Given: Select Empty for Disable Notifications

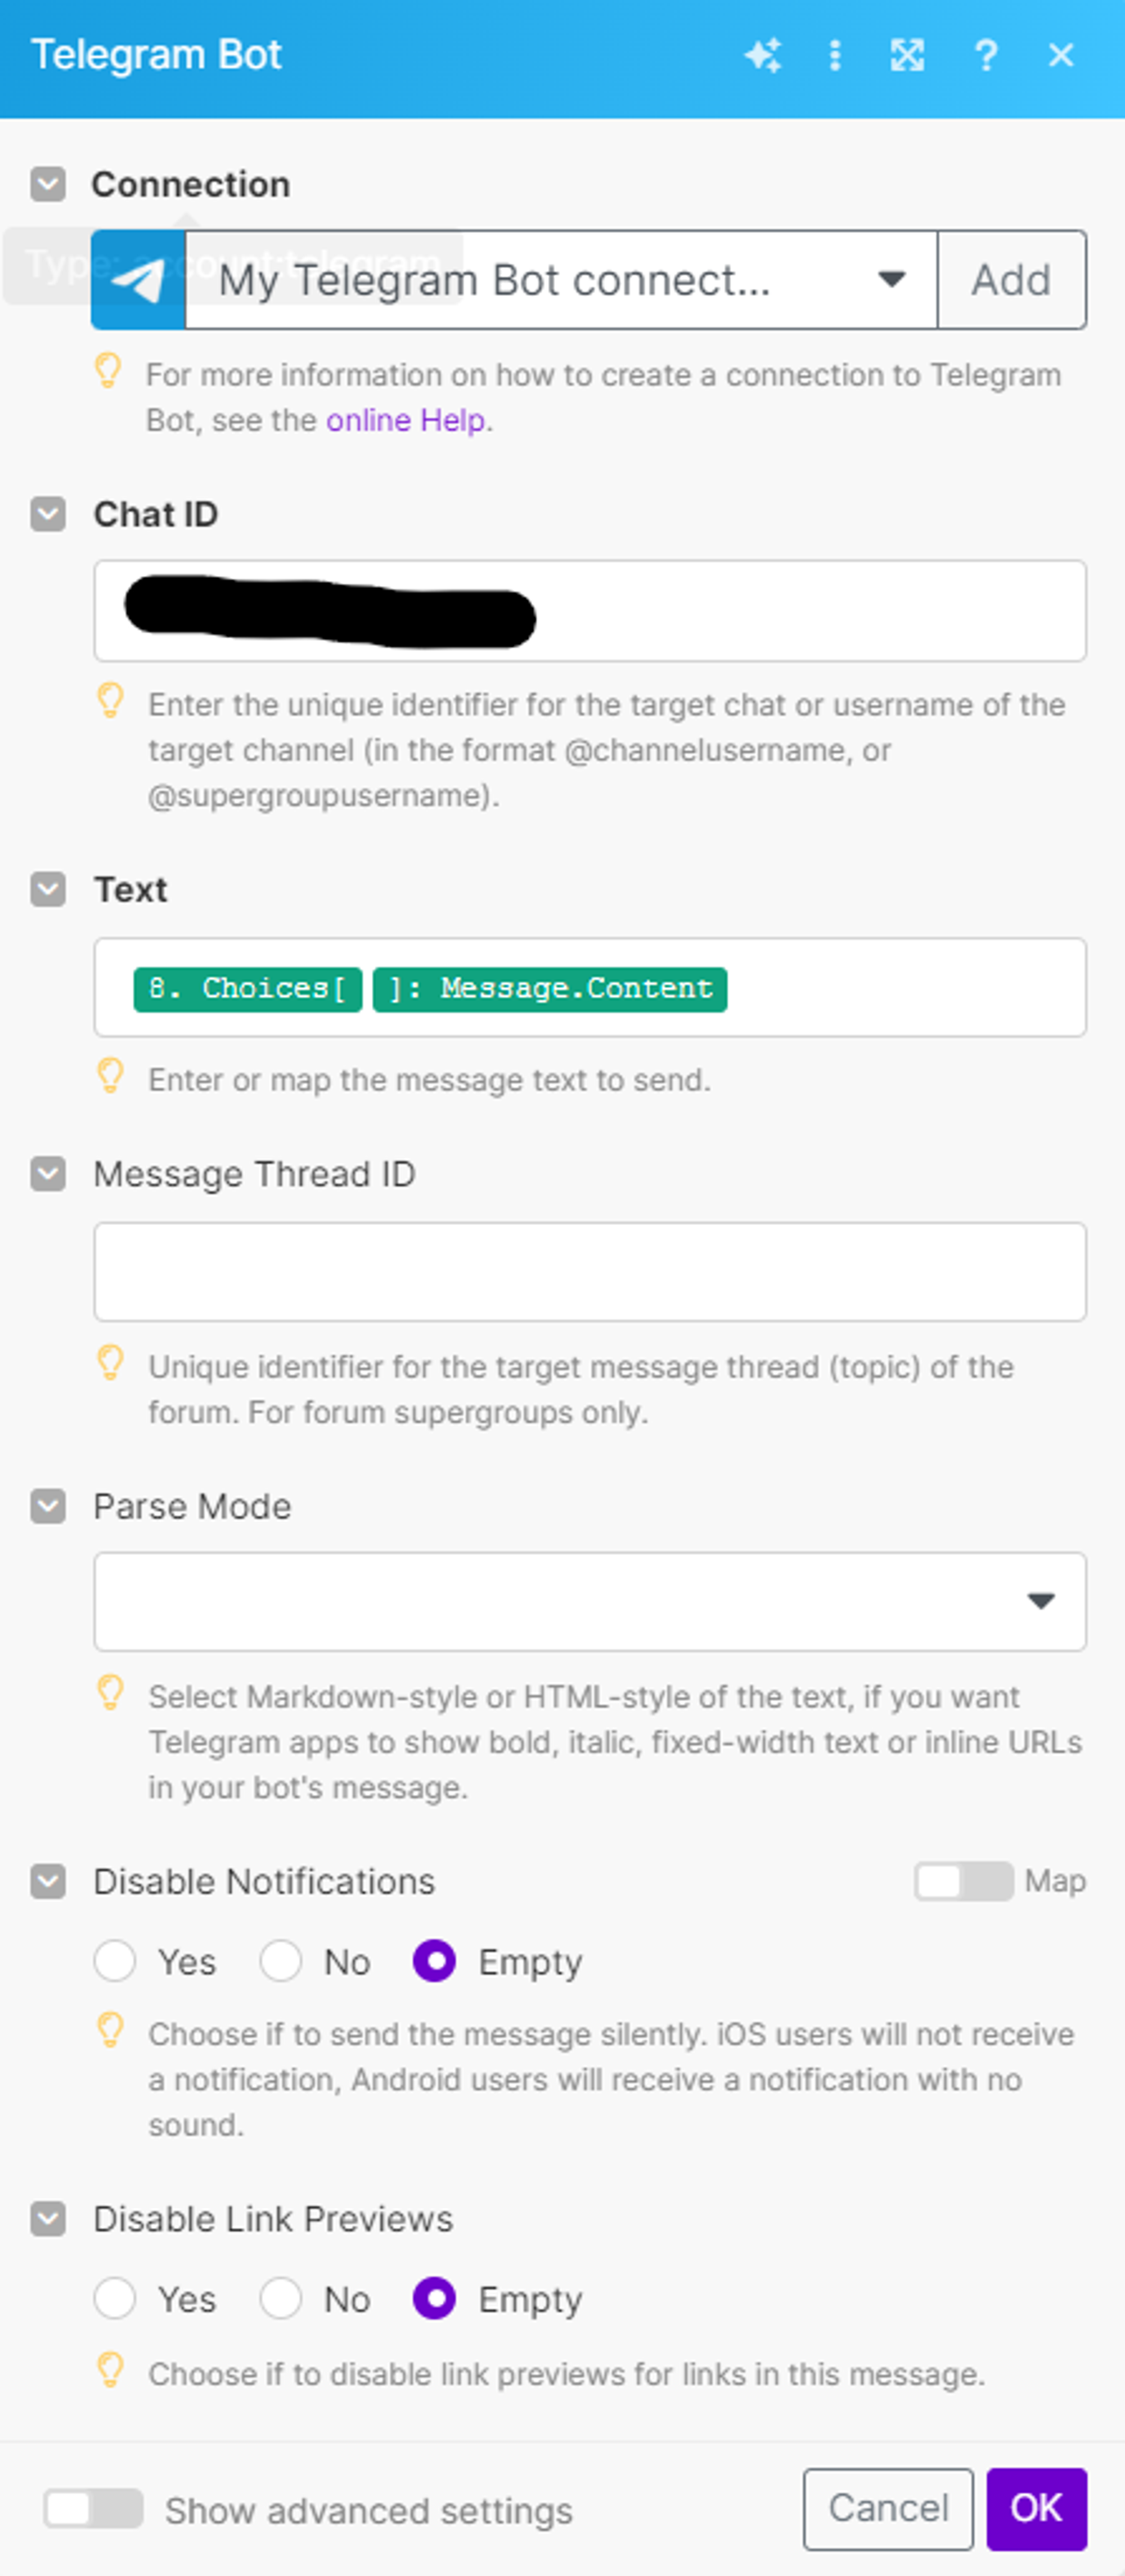Looking at the screenshot, I should 435,1960.
